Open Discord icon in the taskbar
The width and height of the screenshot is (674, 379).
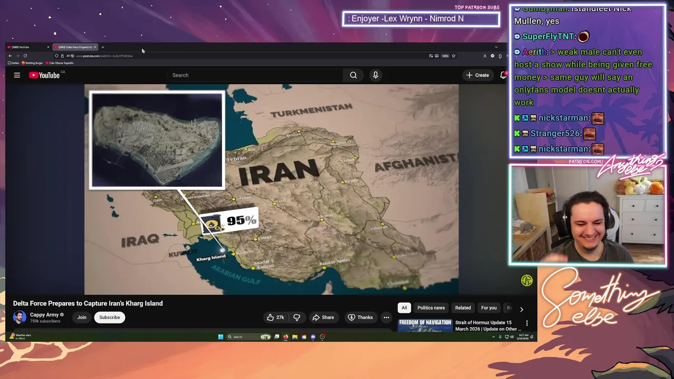click(x=313, y=337)
